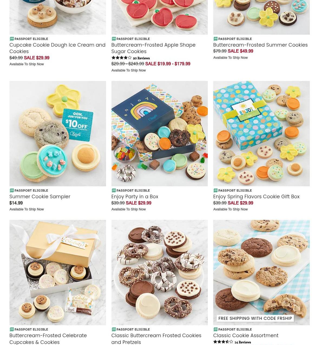Click star rating under Classic Cookie Assortment
Screen dimensions: 322x345
223,342
